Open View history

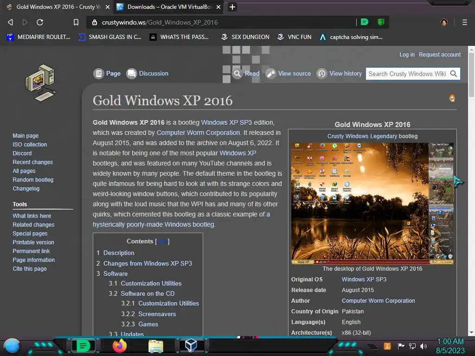(339, 74)
